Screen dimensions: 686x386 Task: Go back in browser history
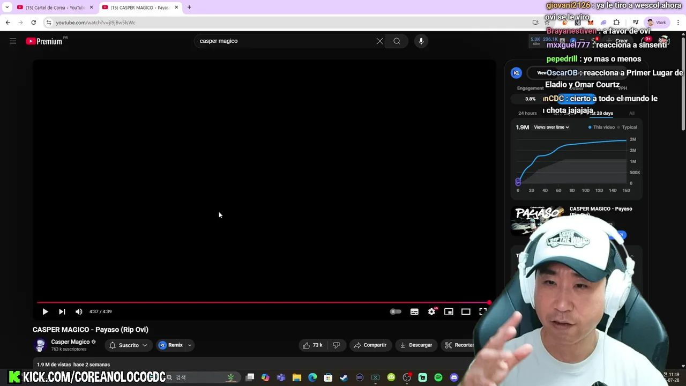click(x=8, y=23)
